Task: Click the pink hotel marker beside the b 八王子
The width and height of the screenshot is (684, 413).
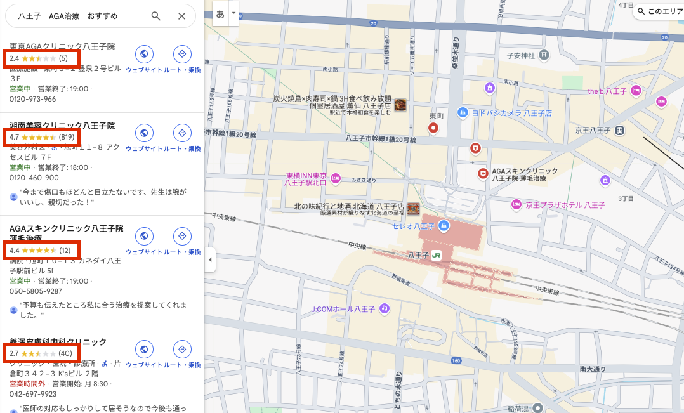Action: pyautogui.click(x=661, y=102)
